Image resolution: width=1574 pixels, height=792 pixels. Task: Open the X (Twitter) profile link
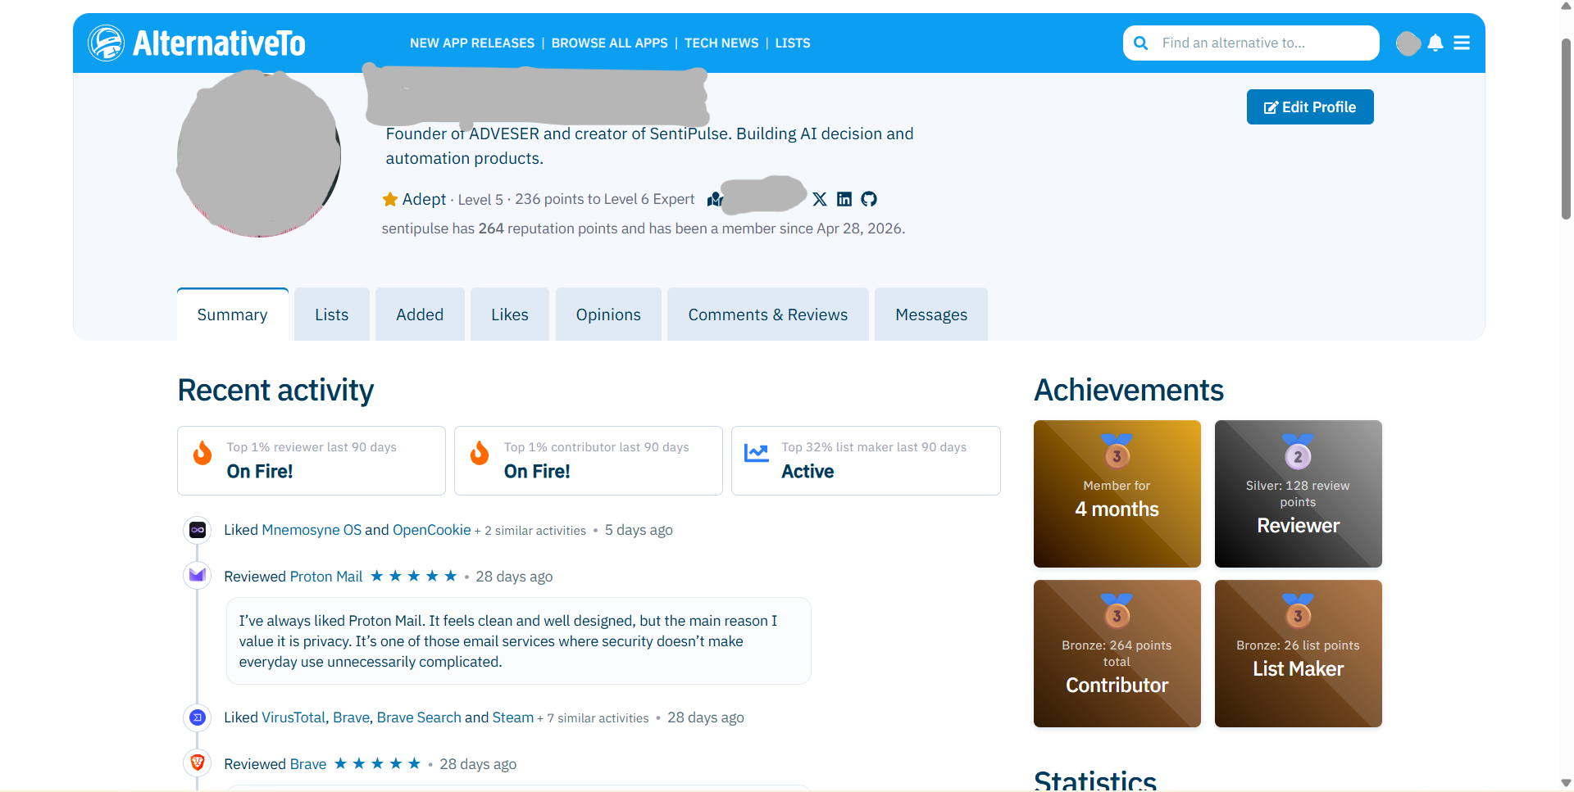(820, 199)
